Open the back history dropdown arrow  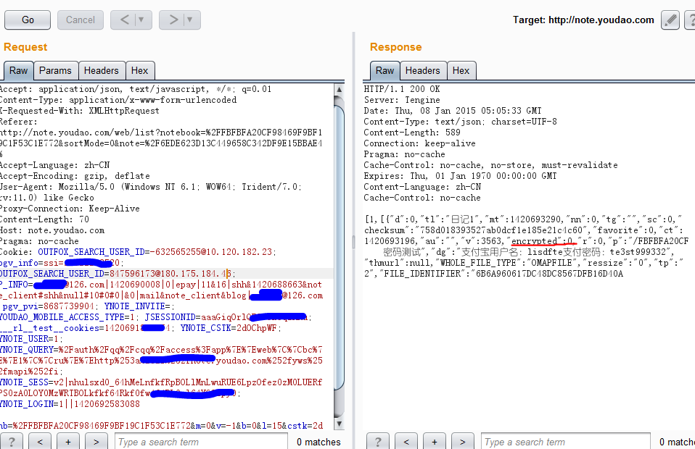(x=142, y=20)
